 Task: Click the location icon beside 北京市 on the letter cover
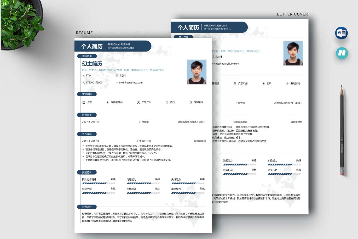point(213,57)
